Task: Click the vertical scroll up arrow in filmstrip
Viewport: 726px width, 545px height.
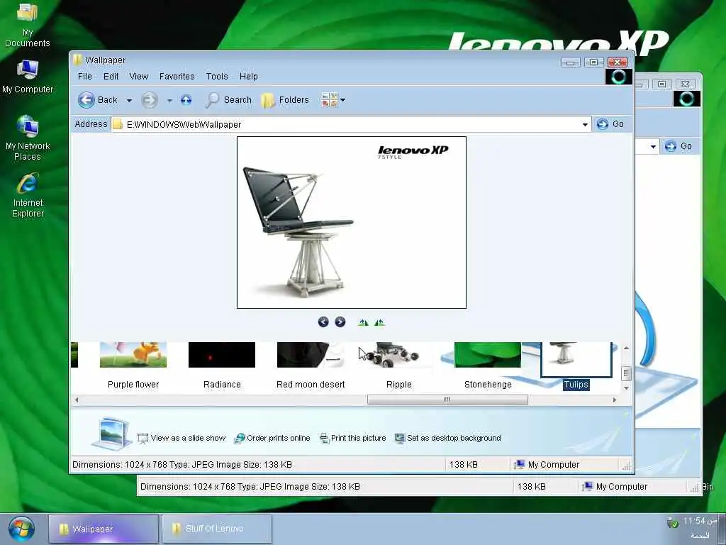Action: click(626, 348)
